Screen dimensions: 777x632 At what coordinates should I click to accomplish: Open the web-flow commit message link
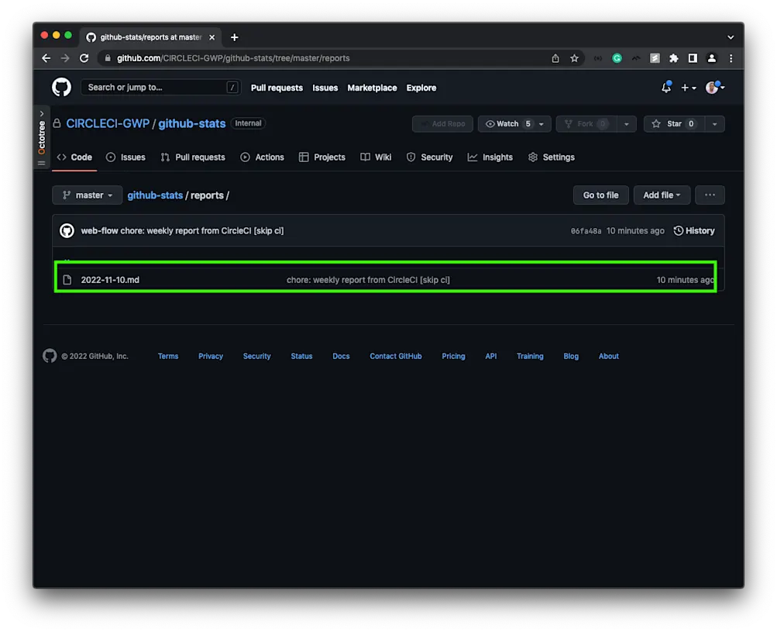[x=202, y=230]
